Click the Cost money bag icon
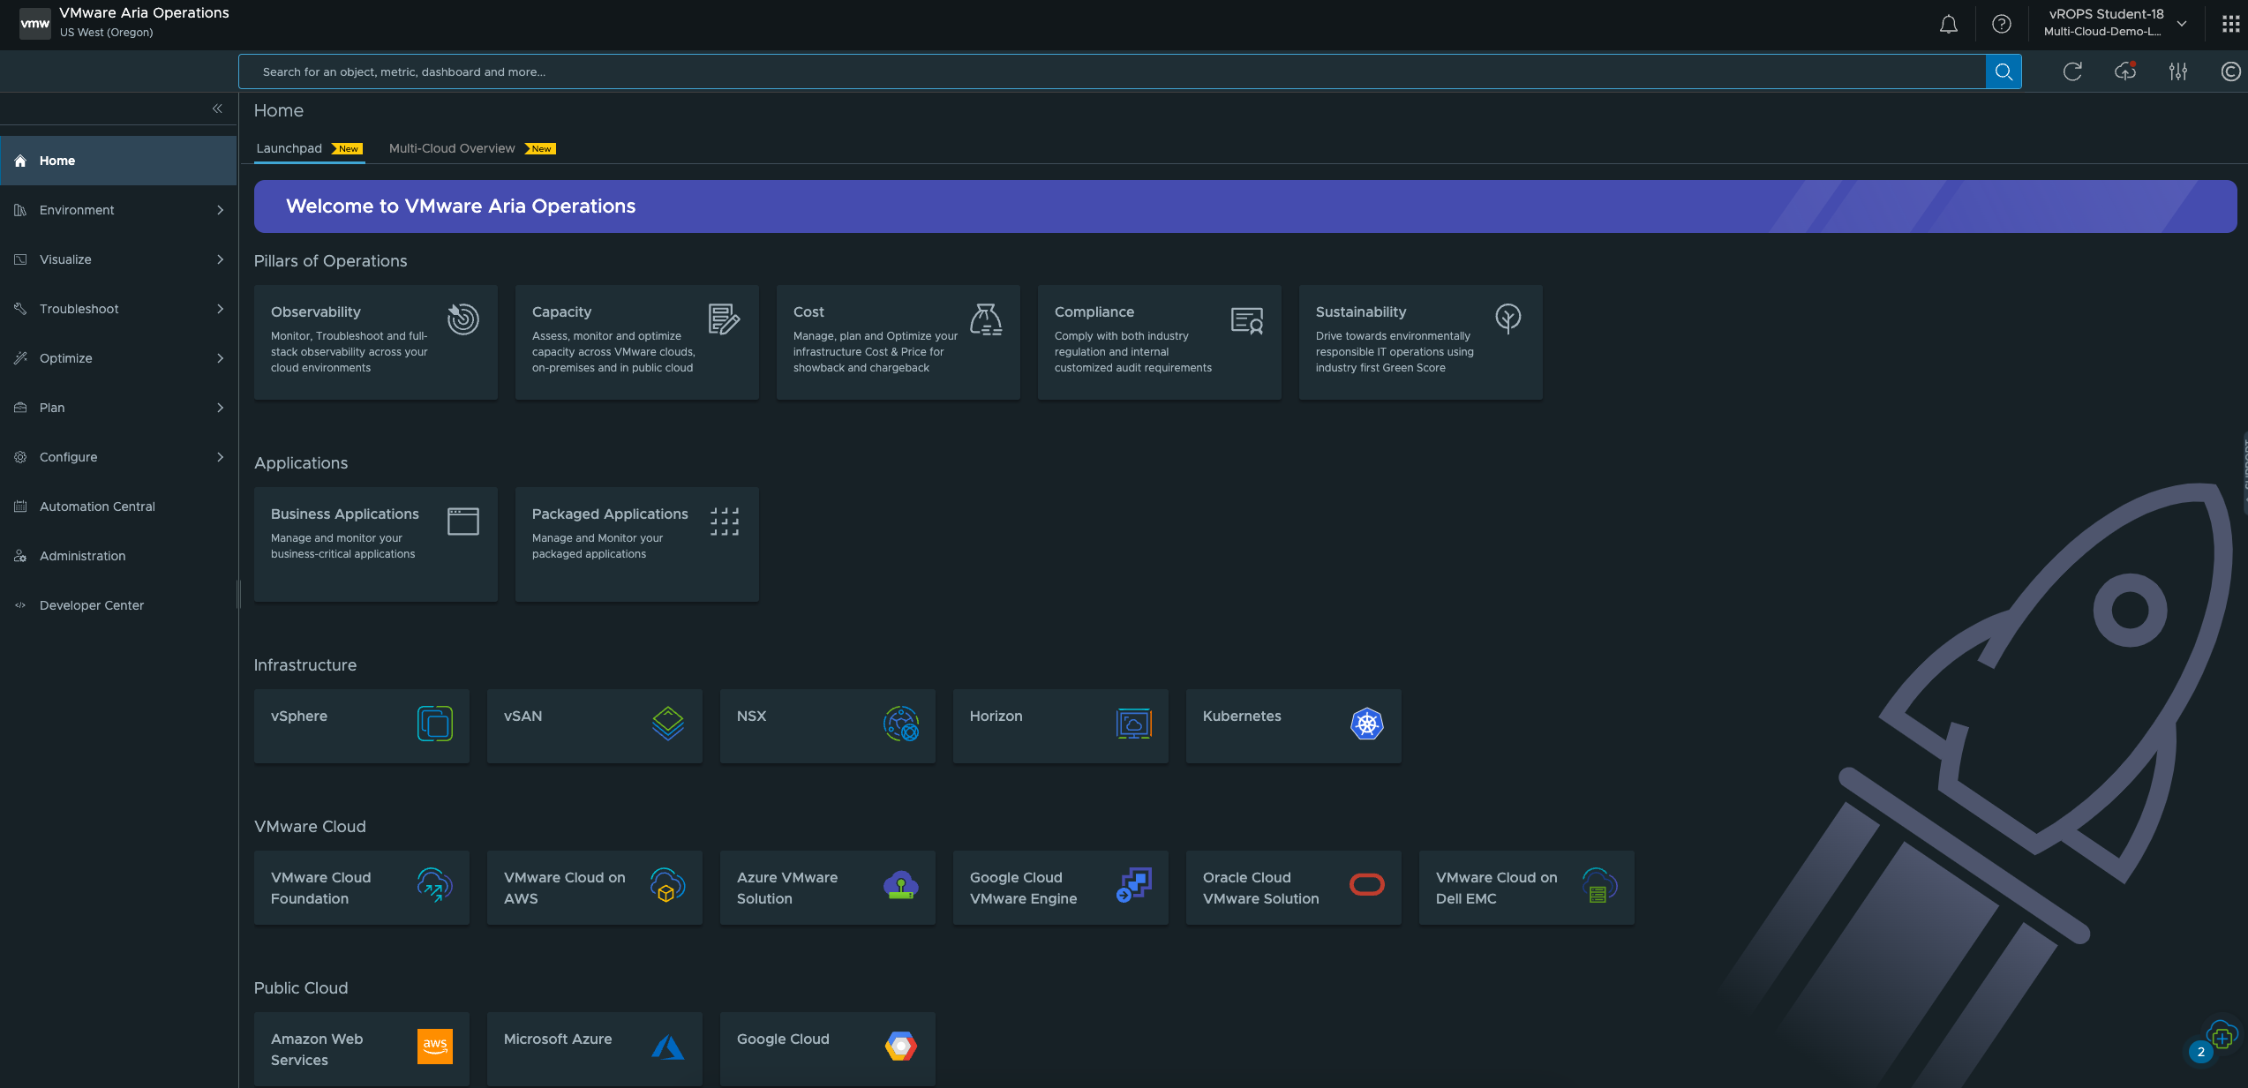Image resolution: width=2248 pixels, height=1088 pixels. (985, 319)
